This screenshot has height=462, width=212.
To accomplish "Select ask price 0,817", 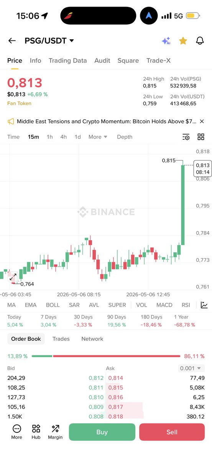I will [x=116, y=407].
